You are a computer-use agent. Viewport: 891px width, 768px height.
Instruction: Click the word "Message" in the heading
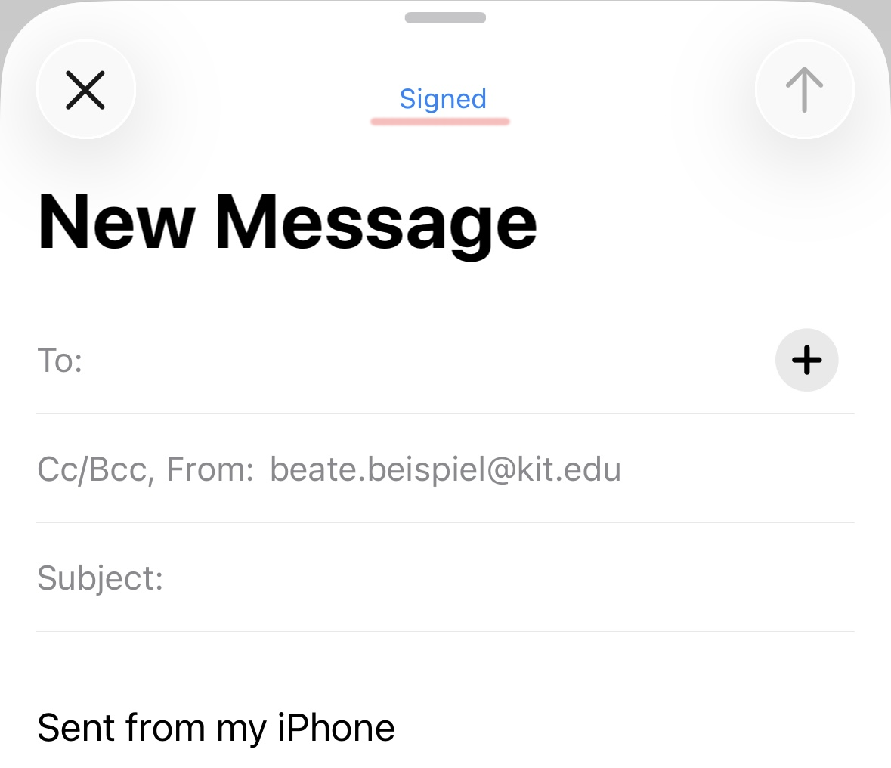(376, 222)
